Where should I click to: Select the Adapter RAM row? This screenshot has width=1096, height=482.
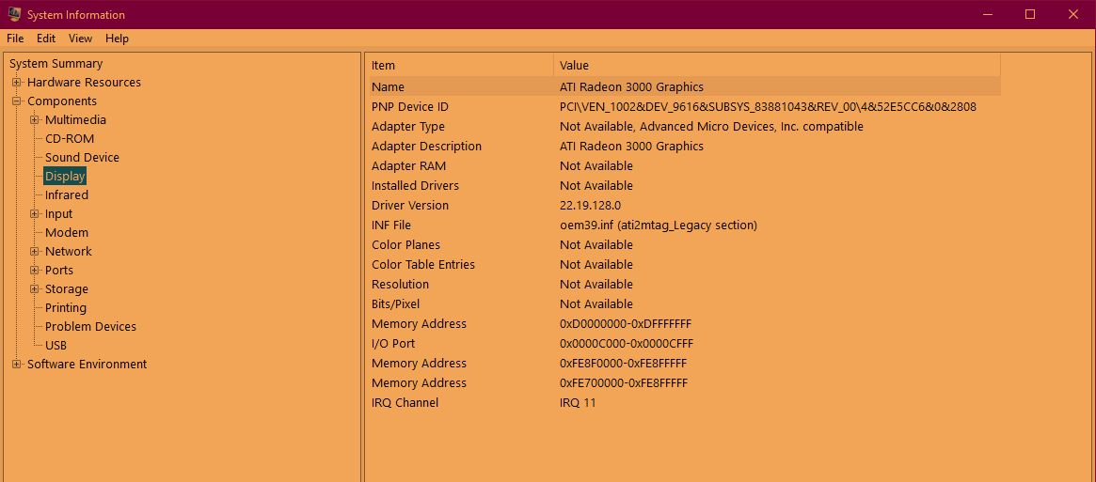[x=684, y=165]
